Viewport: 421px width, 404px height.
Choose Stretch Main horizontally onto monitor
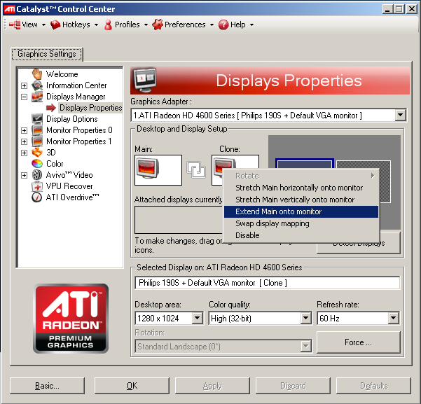click(x=301, y=188)
